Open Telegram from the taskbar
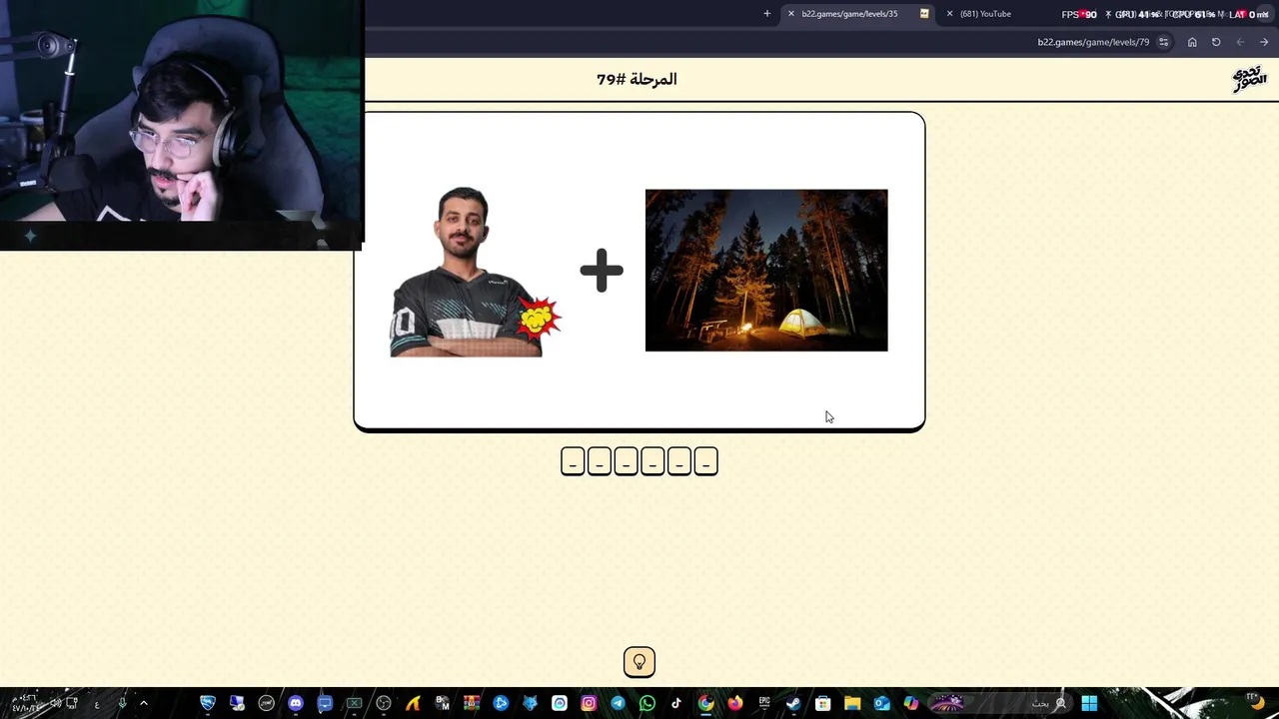The width and height of the screenshot is (1279, 719). coord(618,703)
